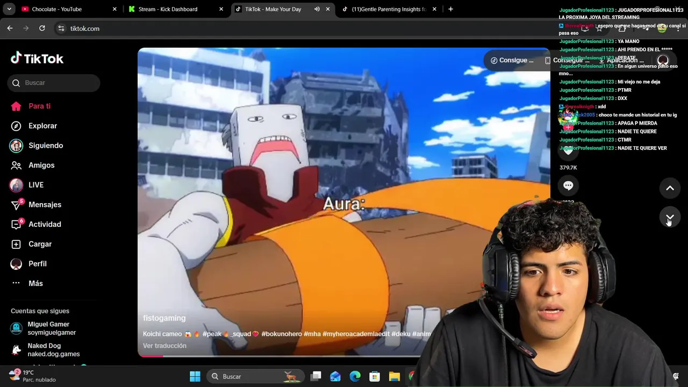The height and width of the screenshot is (387, 688).
Task: Launch Outlook from the taskbar
Action: click(x=335, y=376)
